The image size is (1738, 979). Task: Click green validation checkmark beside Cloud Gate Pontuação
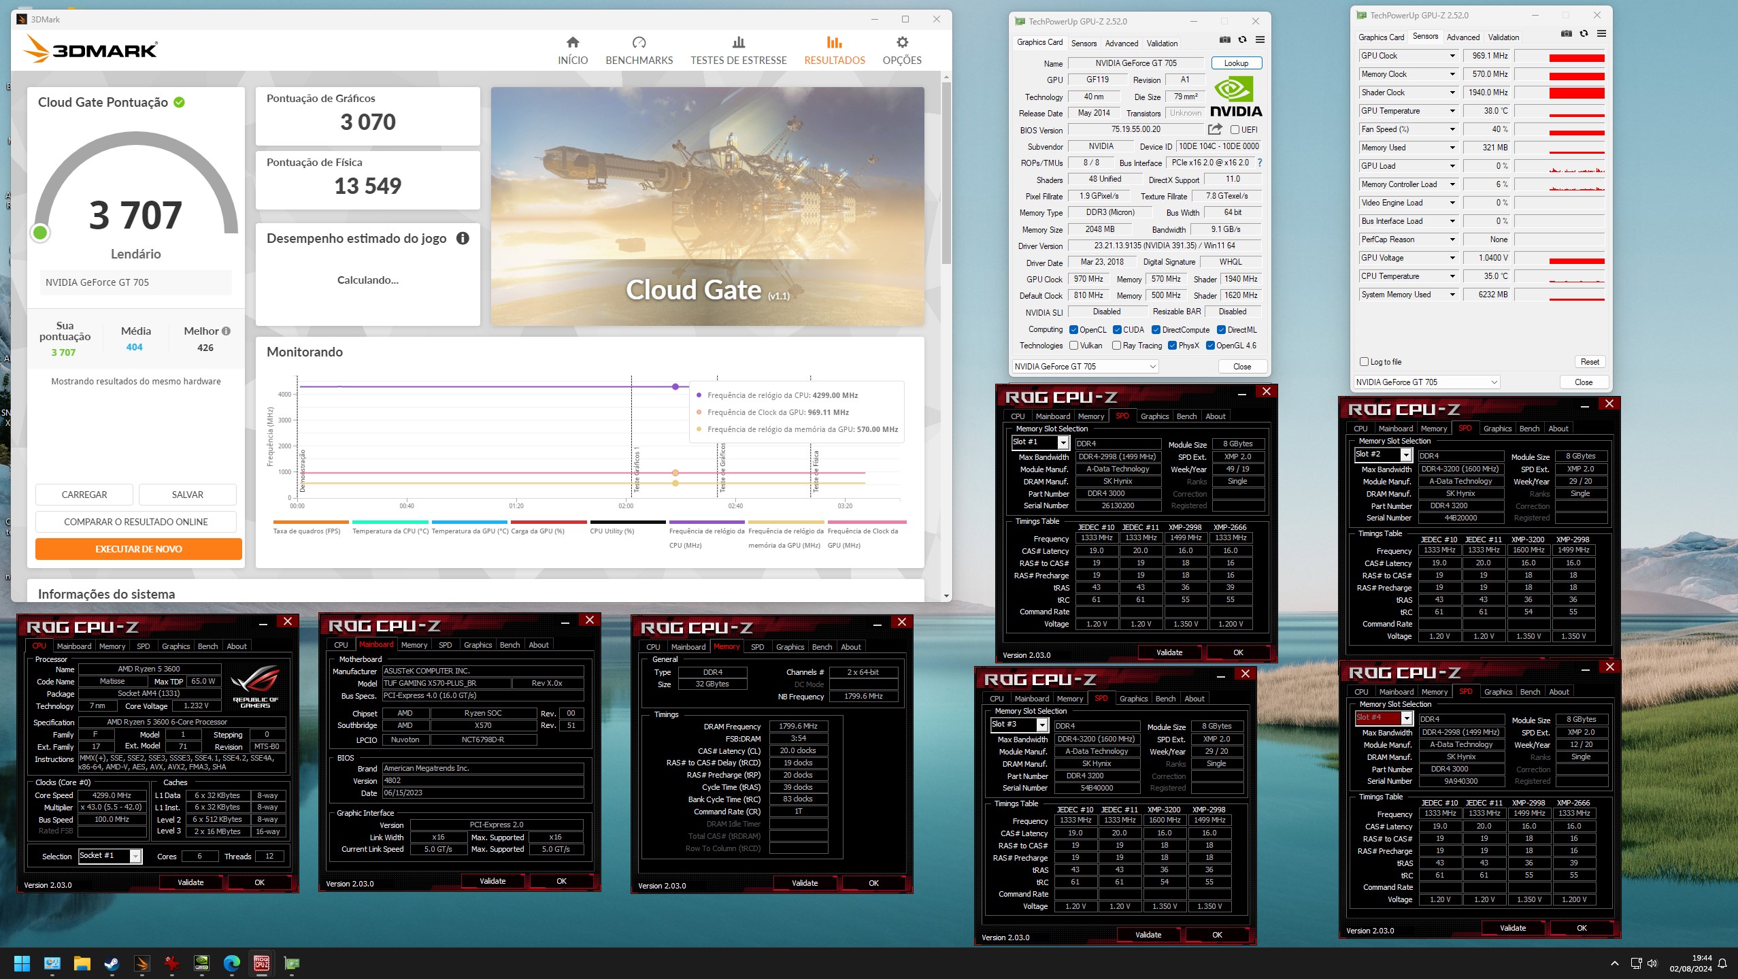(x=179, y=102)
